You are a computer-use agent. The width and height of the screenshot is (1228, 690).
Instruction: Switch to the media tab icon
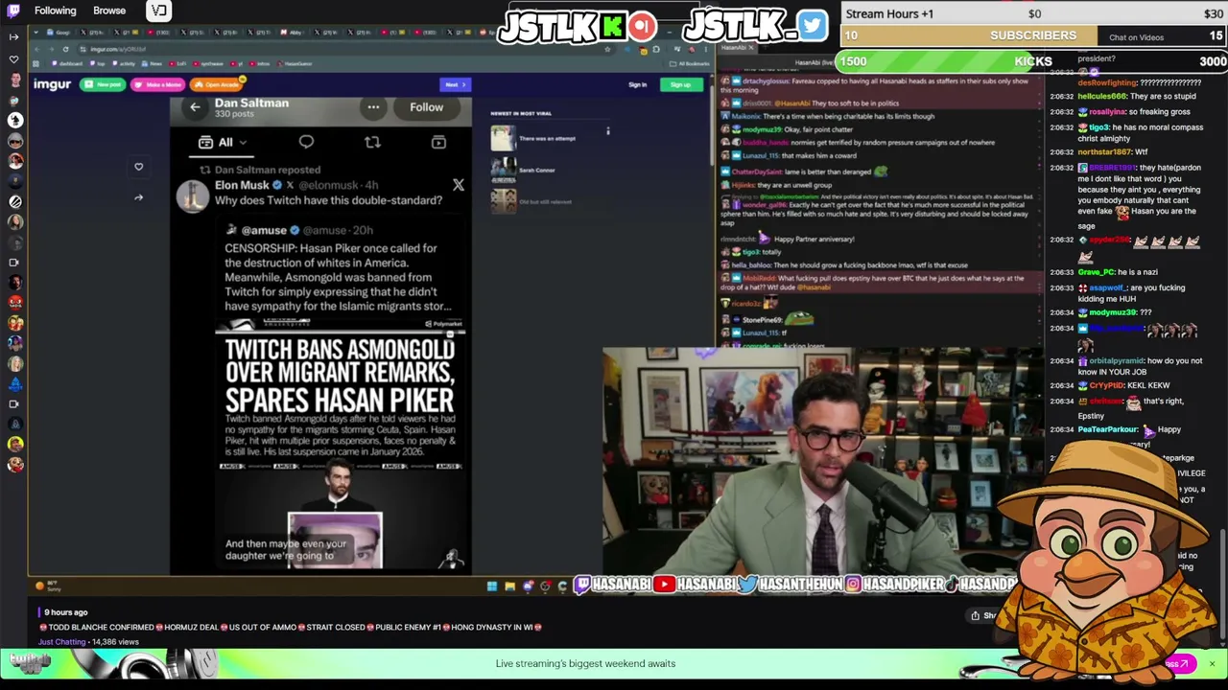coord(438,142)
